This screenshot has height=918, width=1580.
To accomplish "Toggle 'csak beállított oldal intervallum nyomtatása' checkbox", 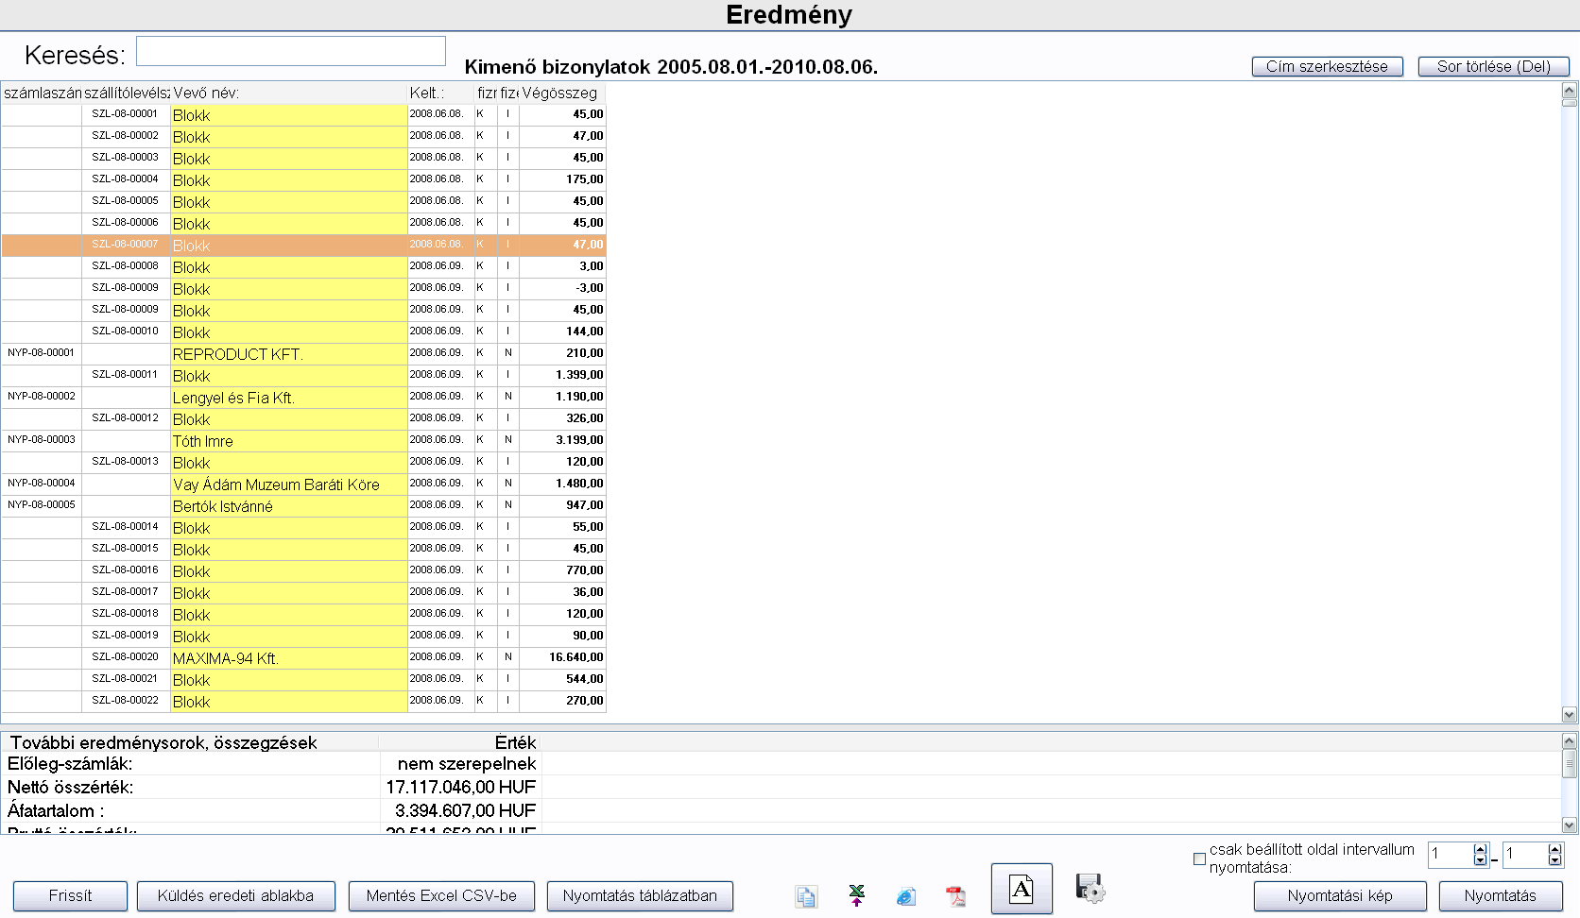I will (1199, 858).
